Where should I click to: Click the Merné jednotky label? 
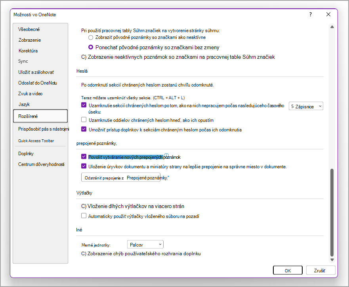click(96, 245)
